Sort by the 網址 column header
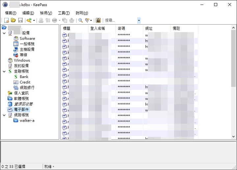Viewport: 237px width, 170px height. pos(157,28)
